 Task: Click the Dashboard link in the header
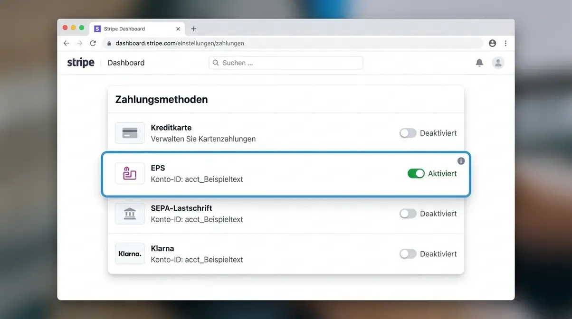tap(126, 63)
